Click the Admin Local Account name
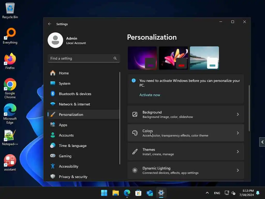Viewport: 265px width, 199px height. (x=76, y=41)
